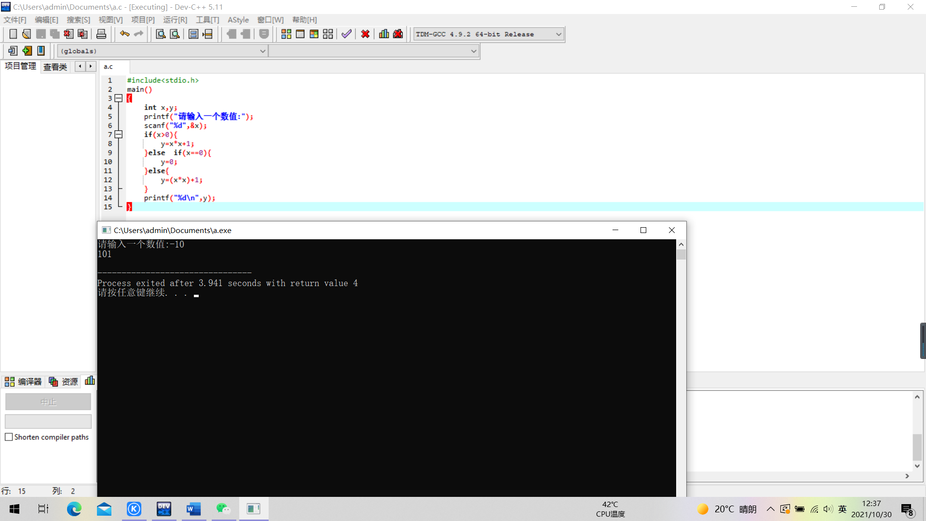Click the syntax check checkmark icon
The width and height of the screenshot is (926, 521).
point(346,34)
